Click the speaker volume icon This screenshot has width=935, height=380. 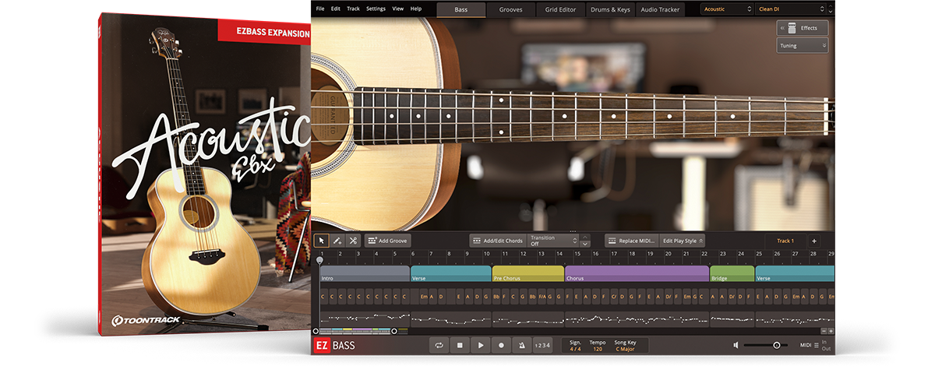tap(736, 345)
